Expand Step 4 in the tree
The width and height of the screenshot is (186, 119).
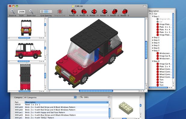click(153, 43)
